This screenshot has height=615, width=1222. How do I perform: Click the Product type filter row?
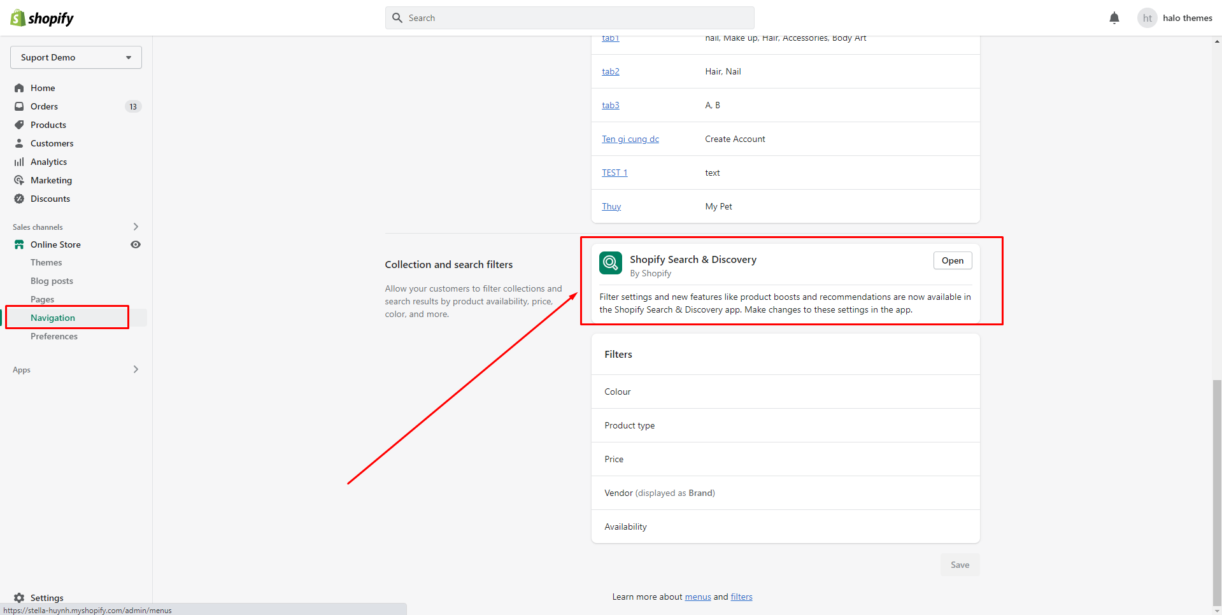785,425
